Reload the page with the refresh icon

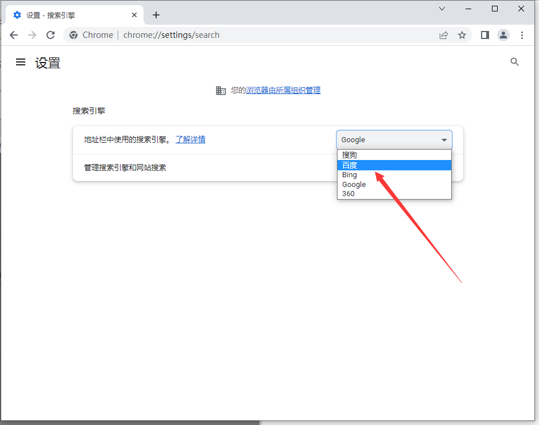(x=51, y=35)
